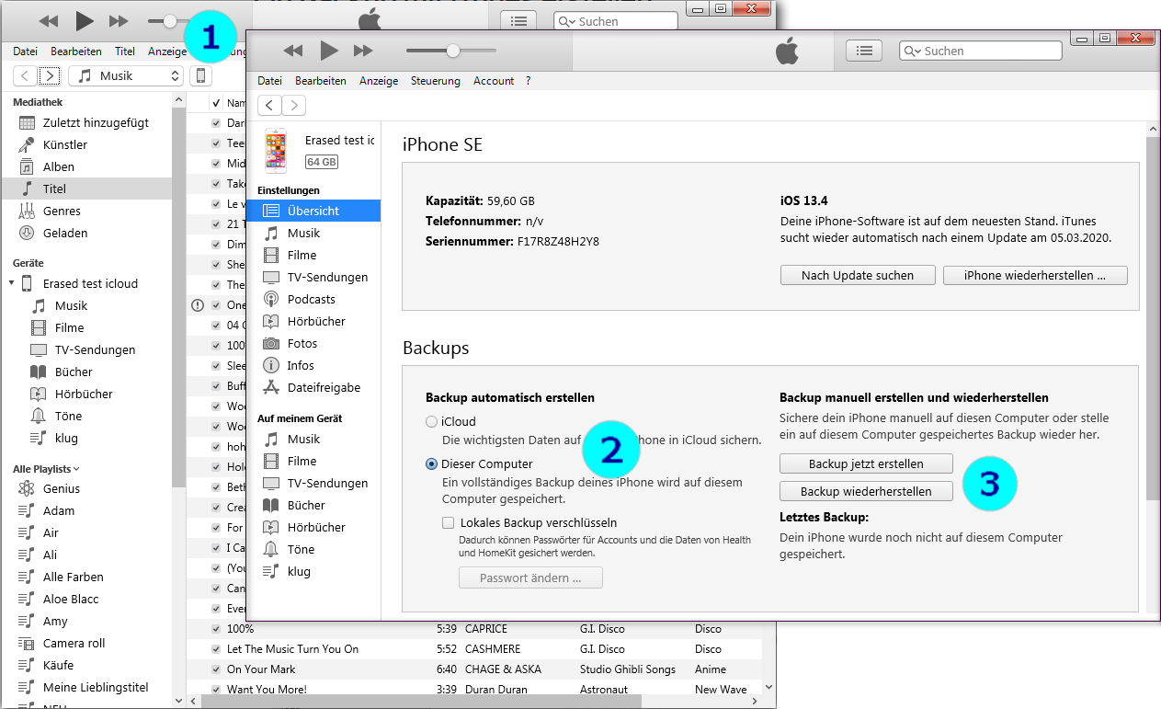Open Steuerung menu in front window
Image resolution: width=1161 pixels, height=709 pixels.
click(436, 81)
